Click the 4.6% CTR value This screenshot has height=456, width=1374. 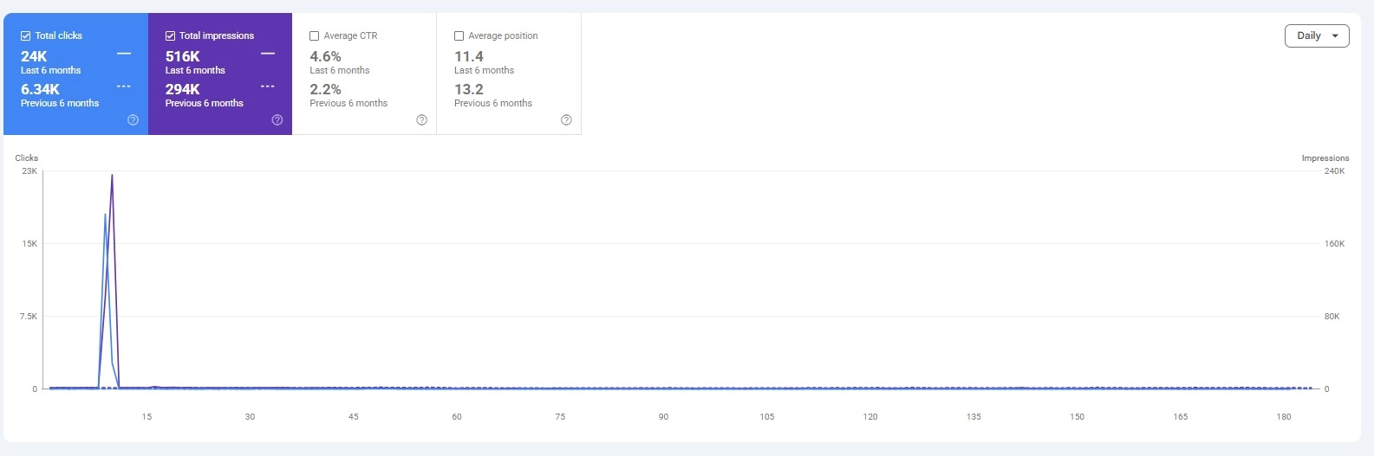click(326, 56)
